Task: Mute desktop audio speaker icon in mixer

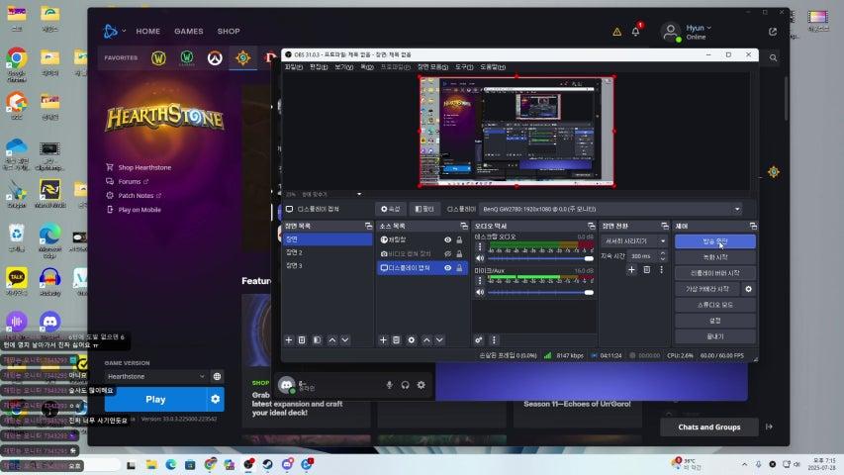Action: click(x=480, y=258)
